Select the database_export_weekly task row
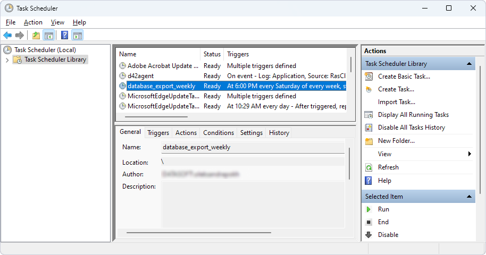 point(232,86)
